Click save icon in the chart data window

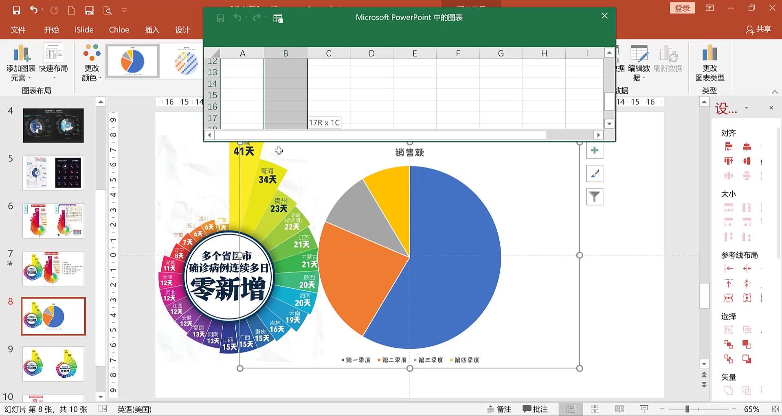pyautogui.click(x=220, y=18)
